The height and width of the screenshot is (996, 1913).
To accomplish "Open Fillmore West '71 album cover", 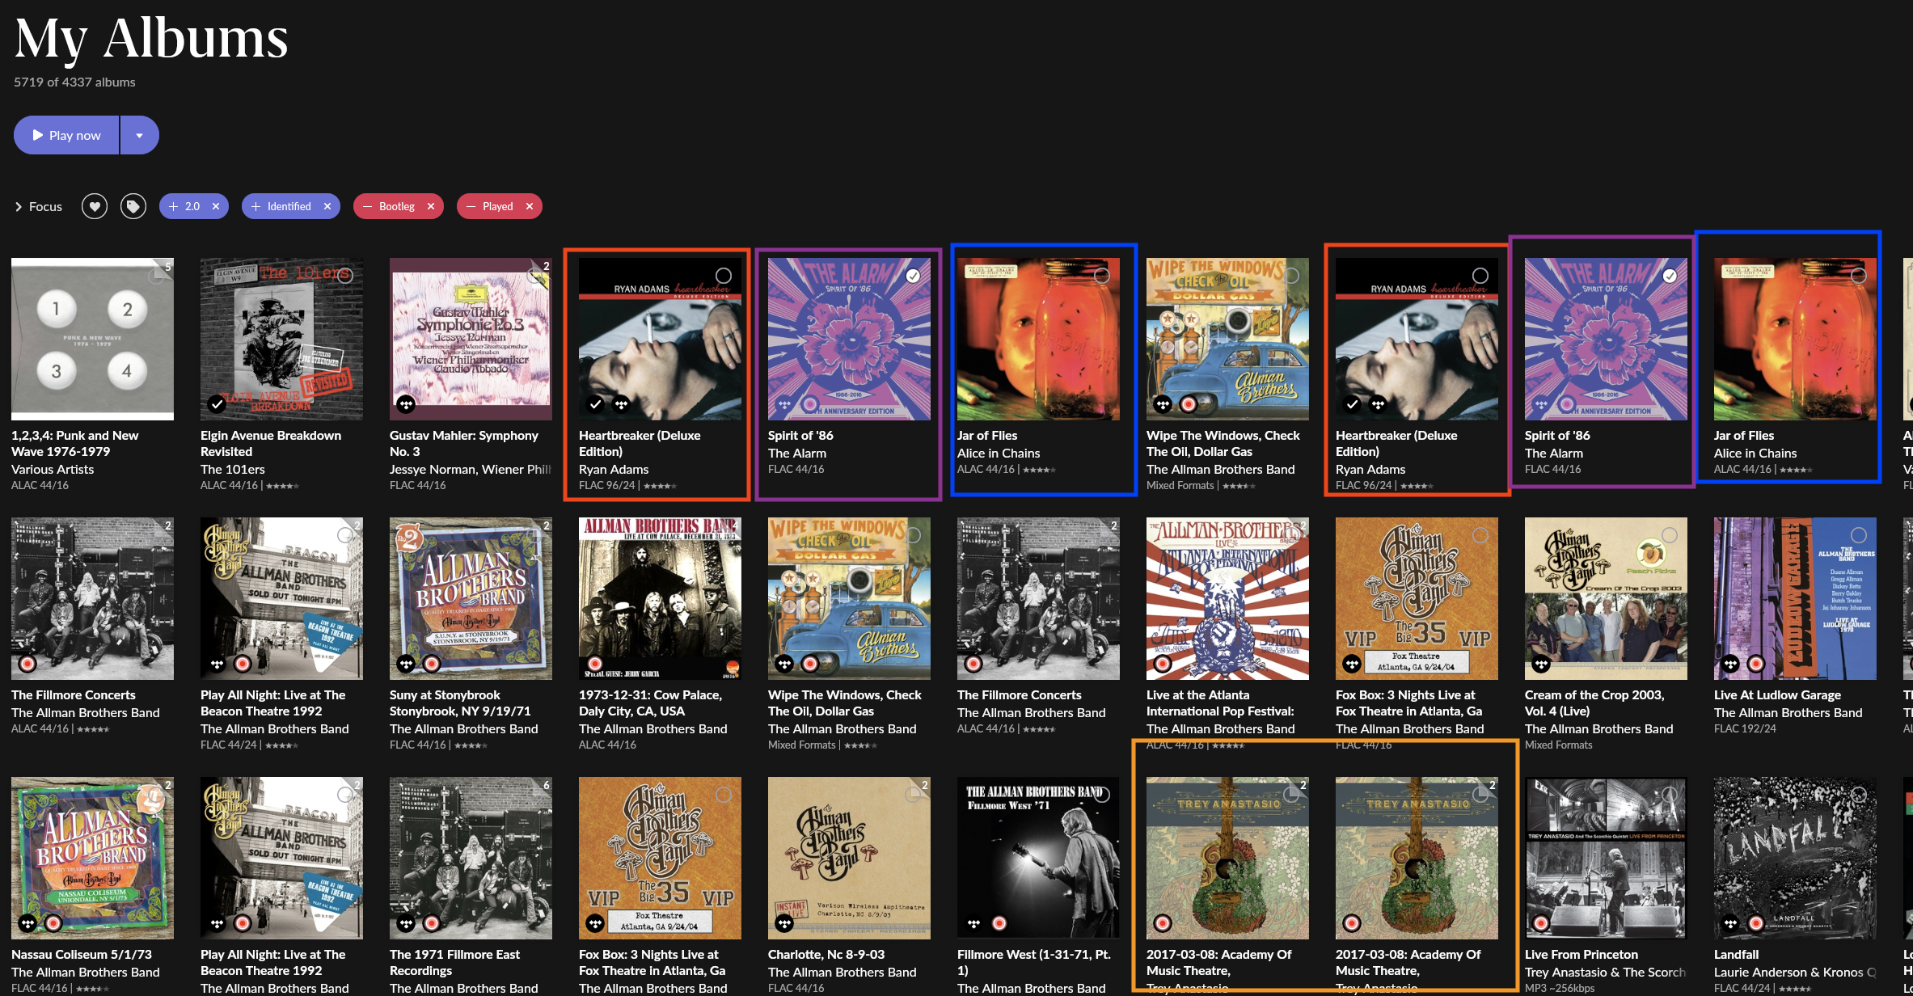I will pyautogui.click(x=1038, y=857).
